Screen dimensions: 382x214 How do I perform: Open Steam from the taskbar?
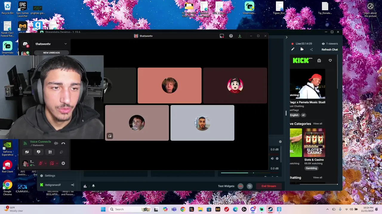[270, 209]
